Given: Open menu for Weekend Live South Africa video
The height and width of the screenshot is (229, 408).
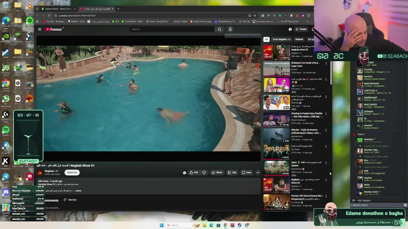Looking at the screenshot, I should 326,63.
